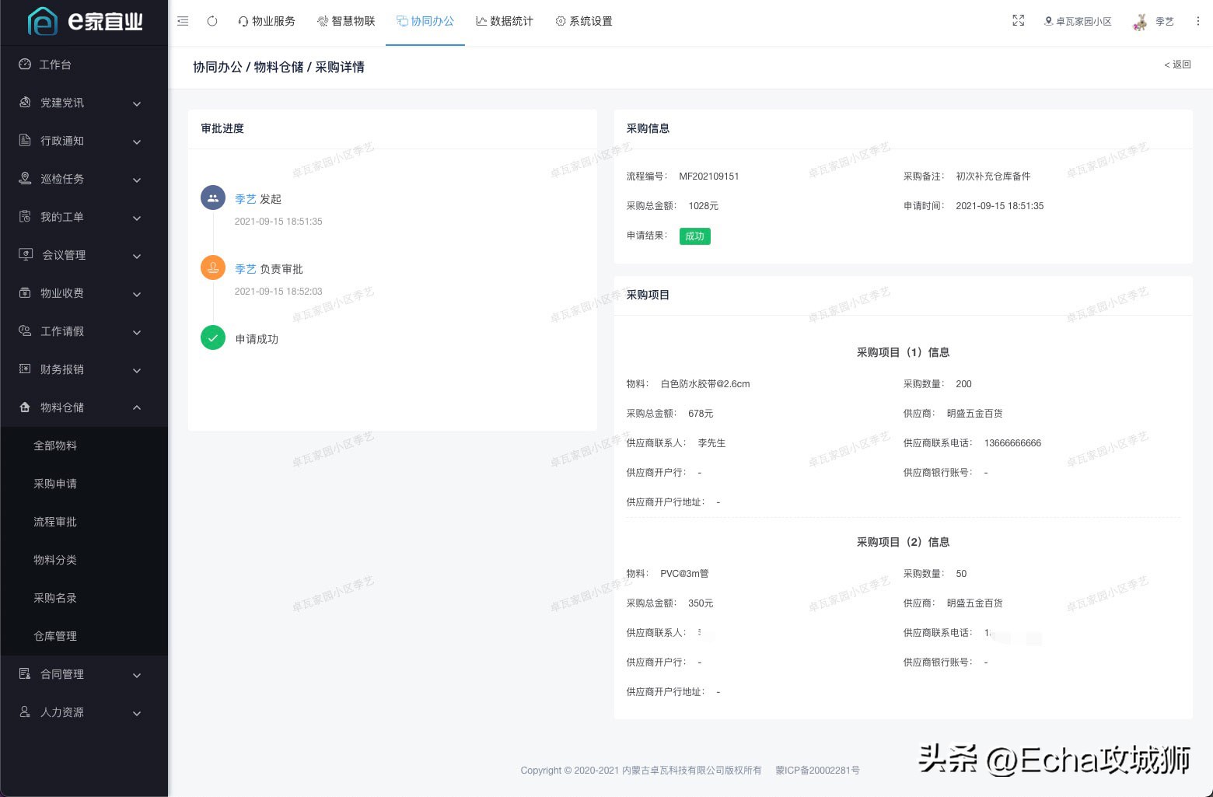This screenshot has width=1213, height=797.
Task: Click the 成功 status badge
Action: [x=694, y=236]
